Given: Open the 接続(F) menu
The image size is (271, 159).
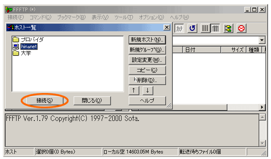Looking at the screenshot, I should pyautogui.click(x=16, y=17).
